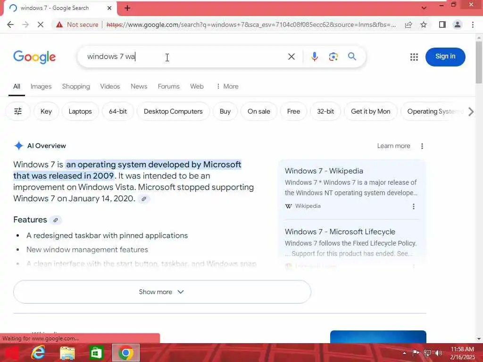Open the Chrome profile menu
This screenshot has height=362, width=483.
point(458,25)
